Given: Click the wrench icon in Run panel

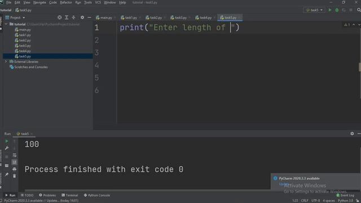Looking at the screenshot, I should (7, 148).
